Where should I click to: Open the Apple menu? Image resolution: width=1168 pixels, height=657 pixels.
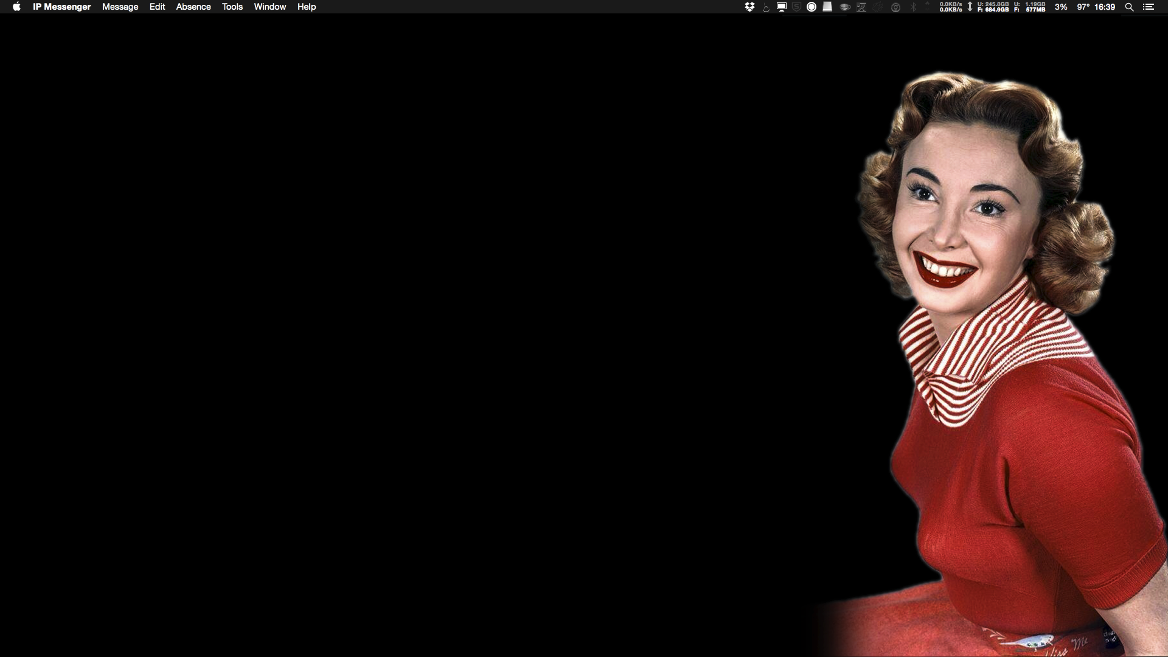(16, 7)
